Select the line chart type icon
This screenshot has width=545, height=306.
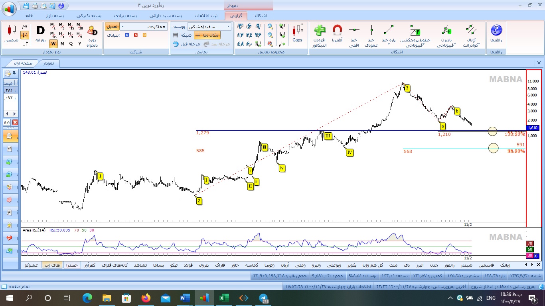coord(25,27)
